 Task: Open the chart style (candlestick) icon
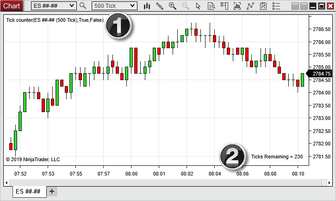(147, 6)
